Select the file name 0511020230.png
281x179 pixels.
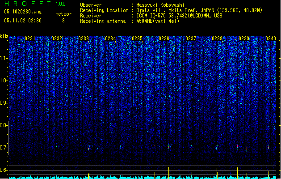tap(23, 12)
